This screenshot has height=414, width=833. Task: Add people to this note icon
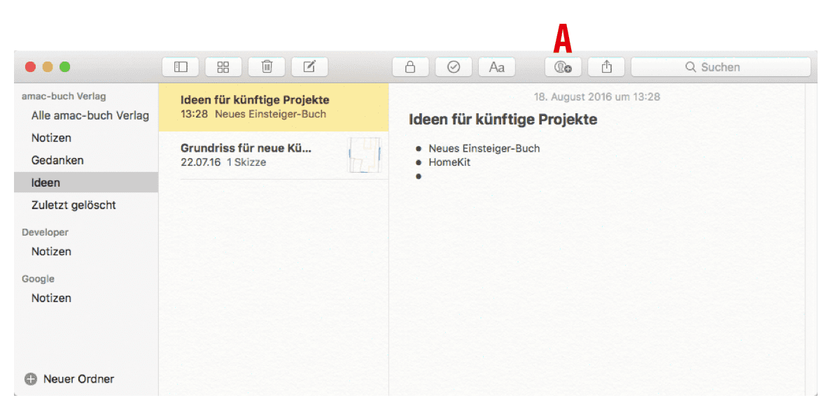click(x=563, y=67)
